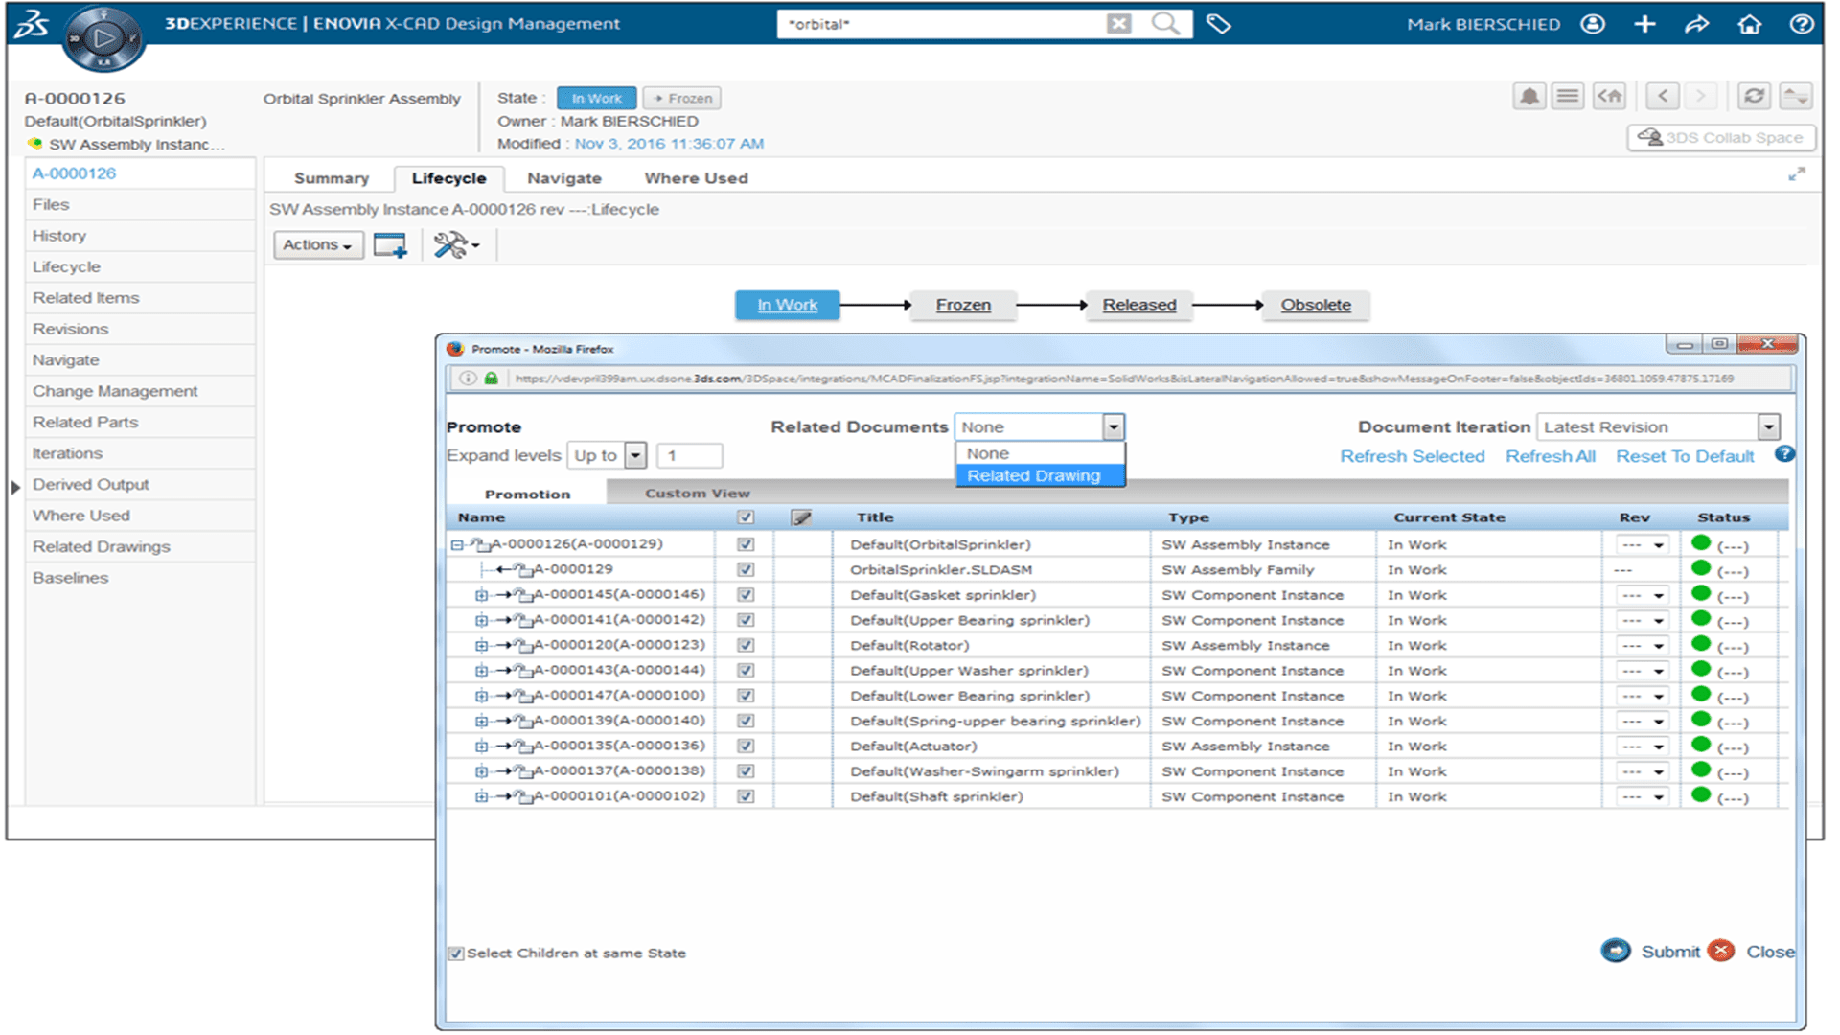This screenshot has height=1035, width=1840.
Task: Collapse the header panel toggle icon
Action: point(1795,97)
